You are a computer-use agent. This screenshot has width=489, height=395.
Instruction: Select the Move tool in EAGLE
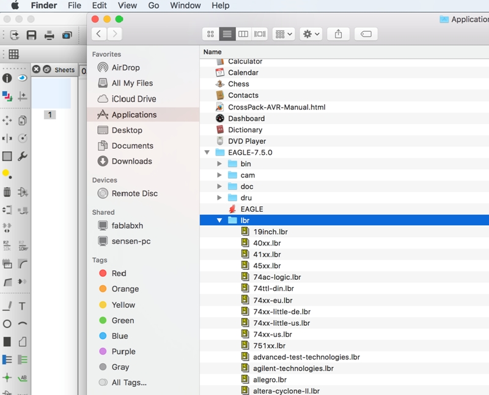pyautogui.click(x=7, y=120)
